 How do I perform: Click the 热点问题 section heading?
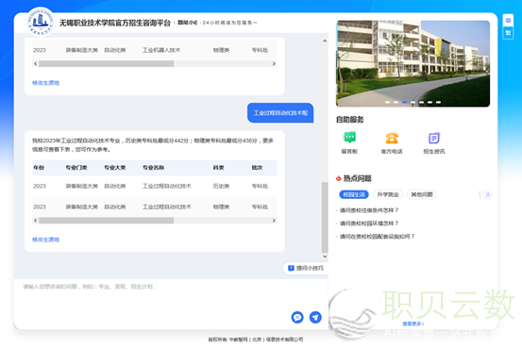357,178
